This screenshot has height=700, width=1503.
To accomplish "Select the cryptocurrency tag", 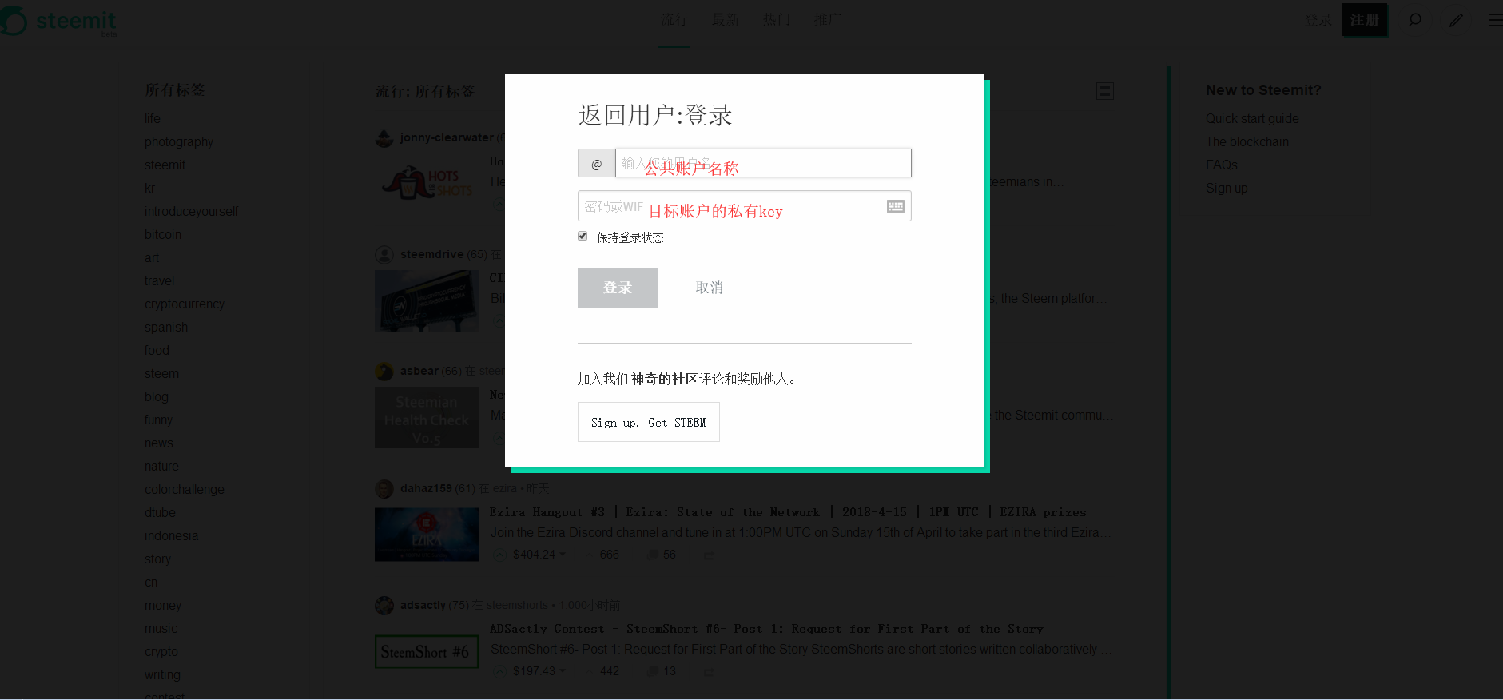I will point(185,304).
